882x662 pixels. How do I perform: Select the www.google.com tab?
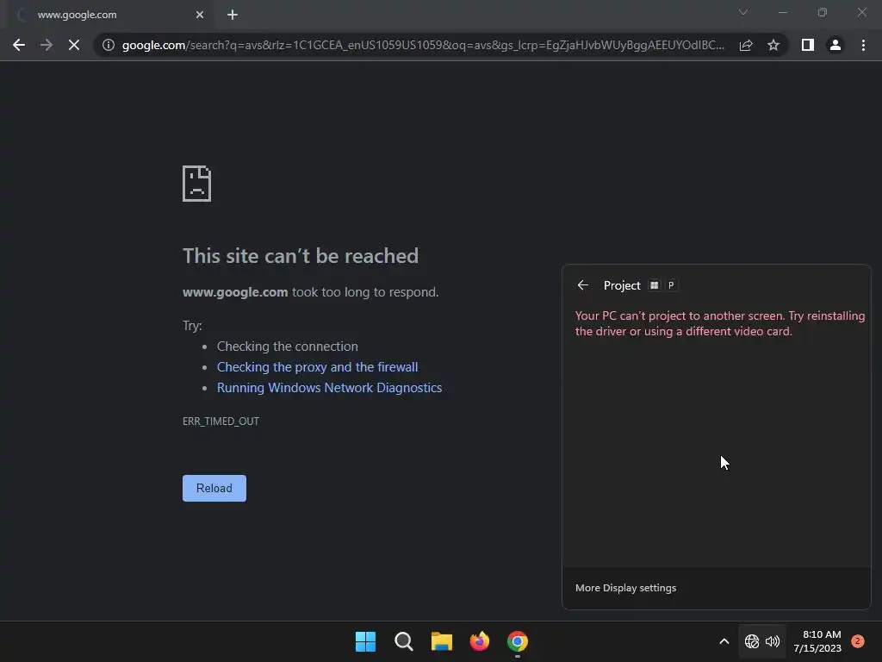[109, 15]
